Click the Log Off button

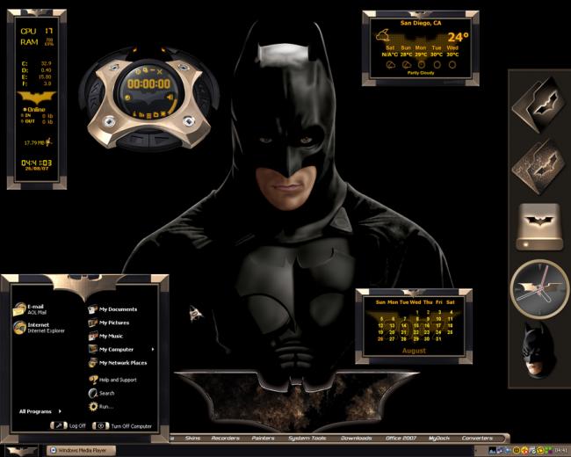click(69, 425)
